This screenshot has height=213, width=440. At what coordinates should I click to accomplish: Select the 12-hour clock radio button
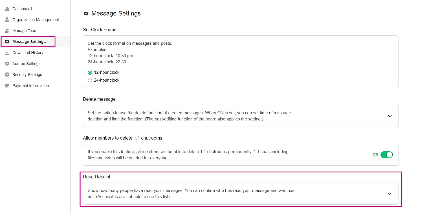point(90,73)
